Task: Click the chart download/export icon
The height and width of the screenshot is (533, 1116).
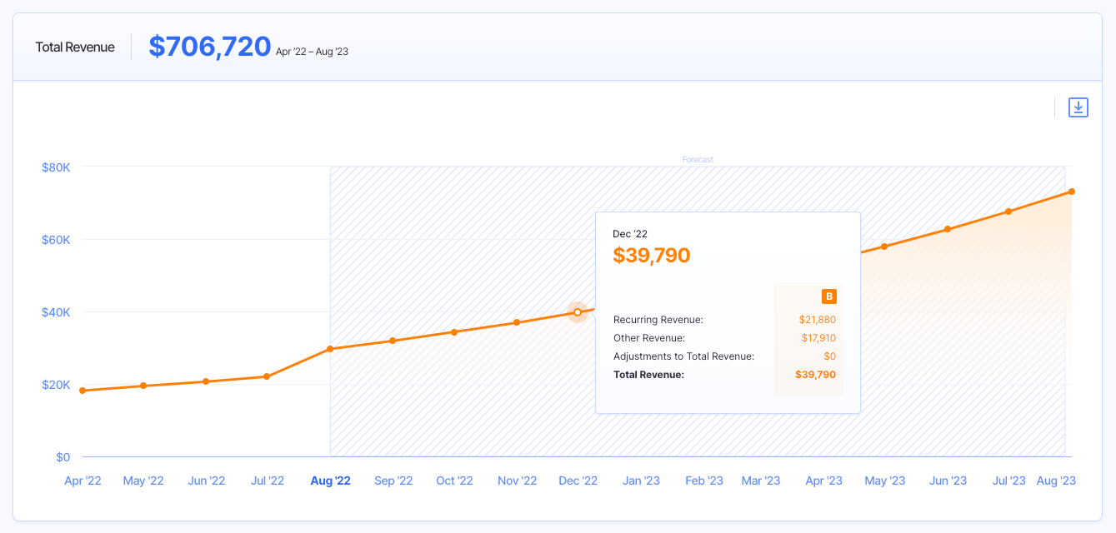Action: coord(1078,107)
